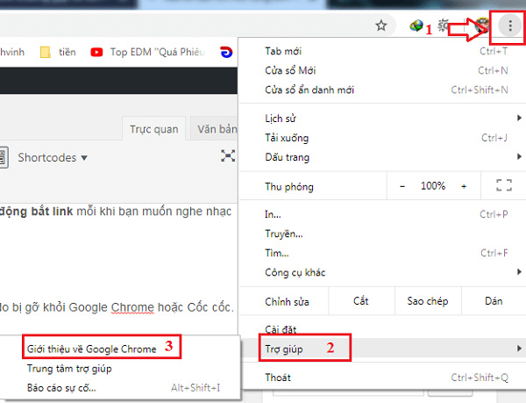Open 'Tải xuống' downloads entry
Image resolution: width=526 pixels, height=403 pixels.
[380, 138]
